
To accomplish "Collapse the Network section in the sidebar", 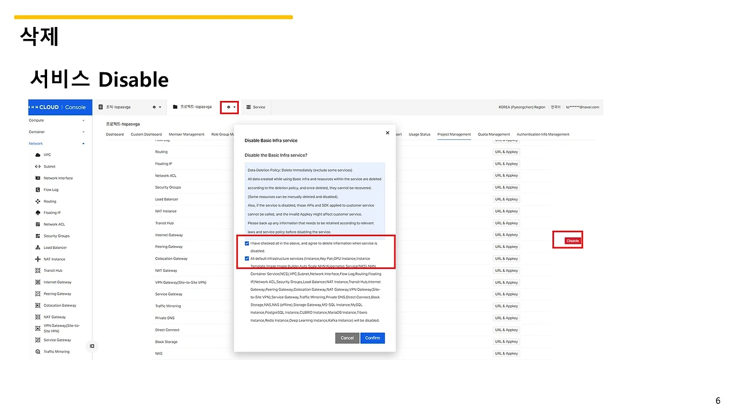I will [x=57, y=143].
